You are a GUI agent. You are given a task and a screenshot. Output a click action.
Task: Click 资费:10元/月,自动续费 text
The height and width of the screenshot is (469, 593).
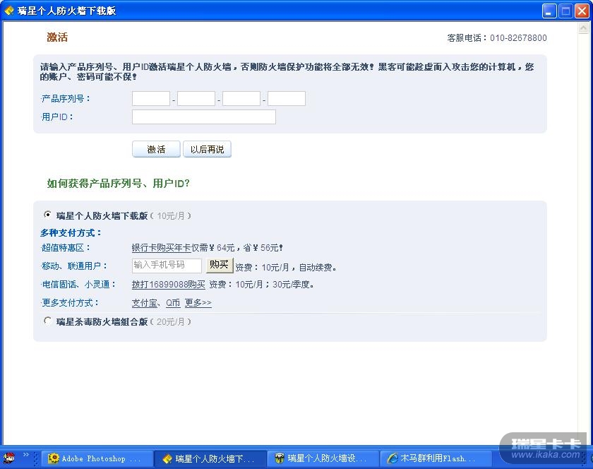pos(286,268)
